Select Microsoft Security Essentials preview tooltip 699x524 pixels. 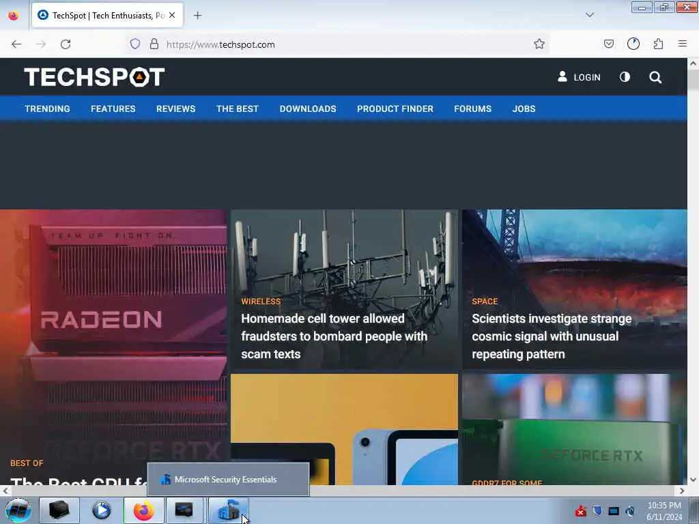coord(228,480)
